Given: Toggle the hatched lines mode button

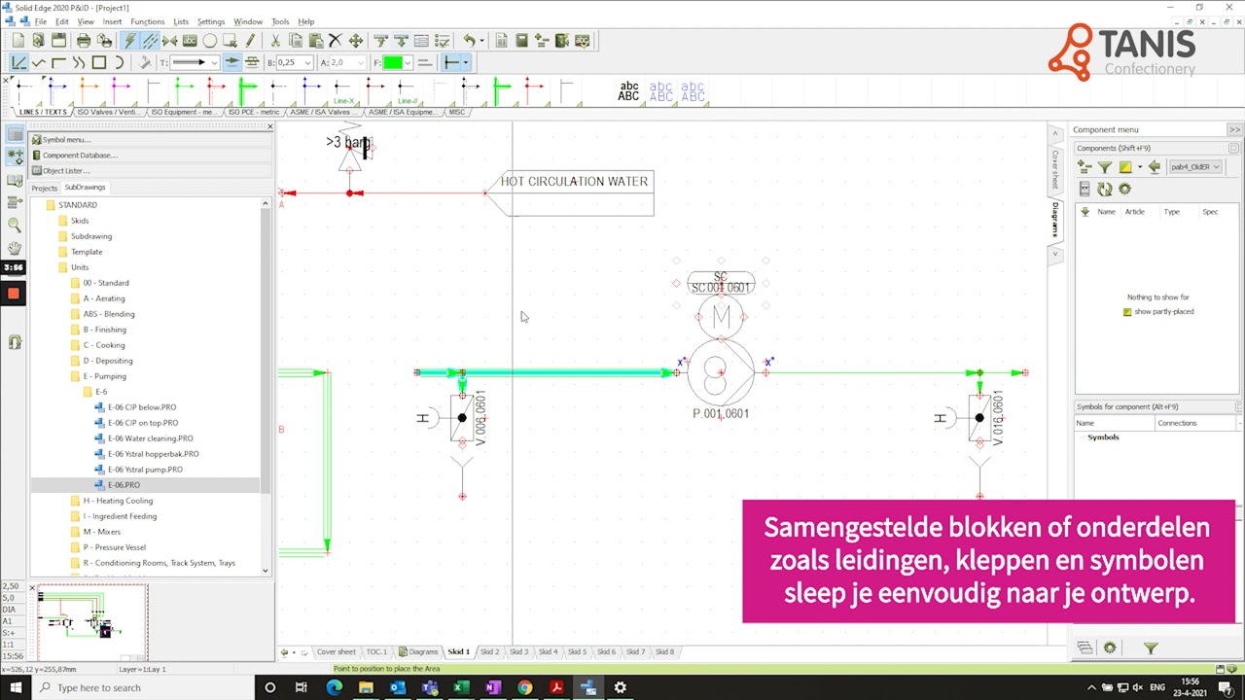Looking at the screenshot, I should pyautogui.click(x=150, y=40).
